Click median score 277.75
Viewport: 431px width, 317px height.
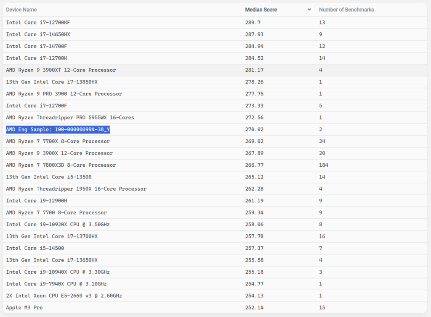pos(254,94)
